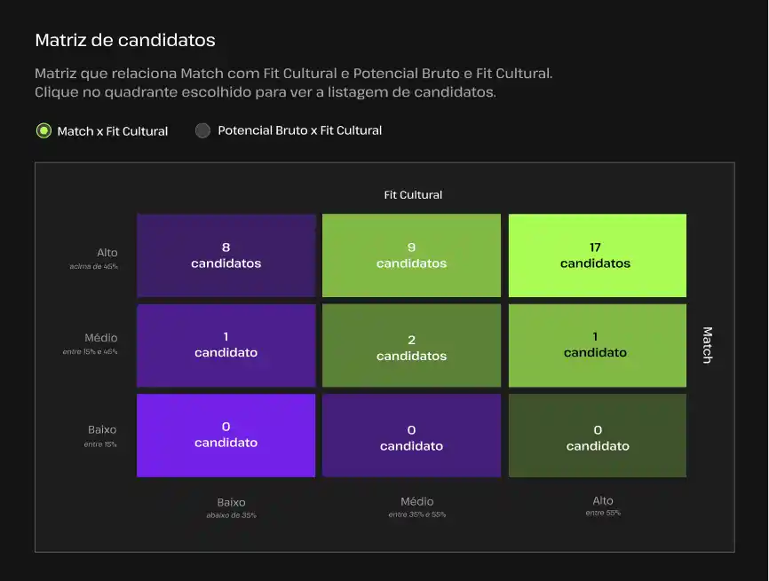Click the Fit Cultural axis heading
Image resolution: width=769 pixels, height=581 pixels.
(x=413, y=195)
